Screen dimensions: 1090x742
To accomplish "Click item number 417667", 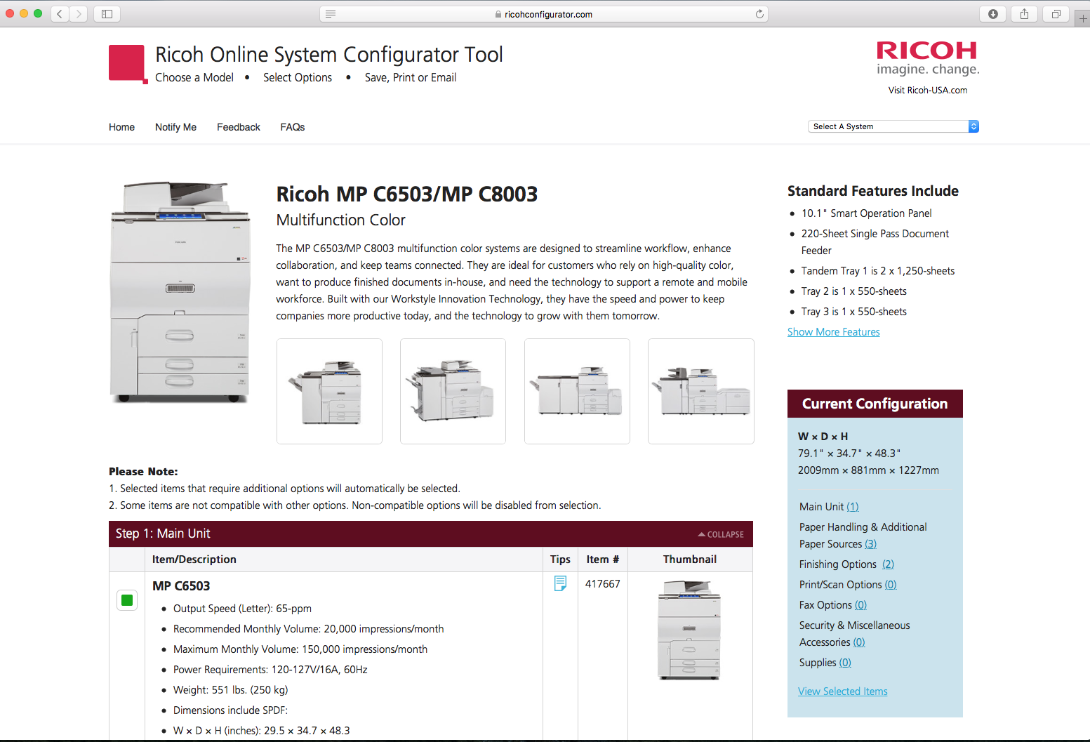I will 603,584.
